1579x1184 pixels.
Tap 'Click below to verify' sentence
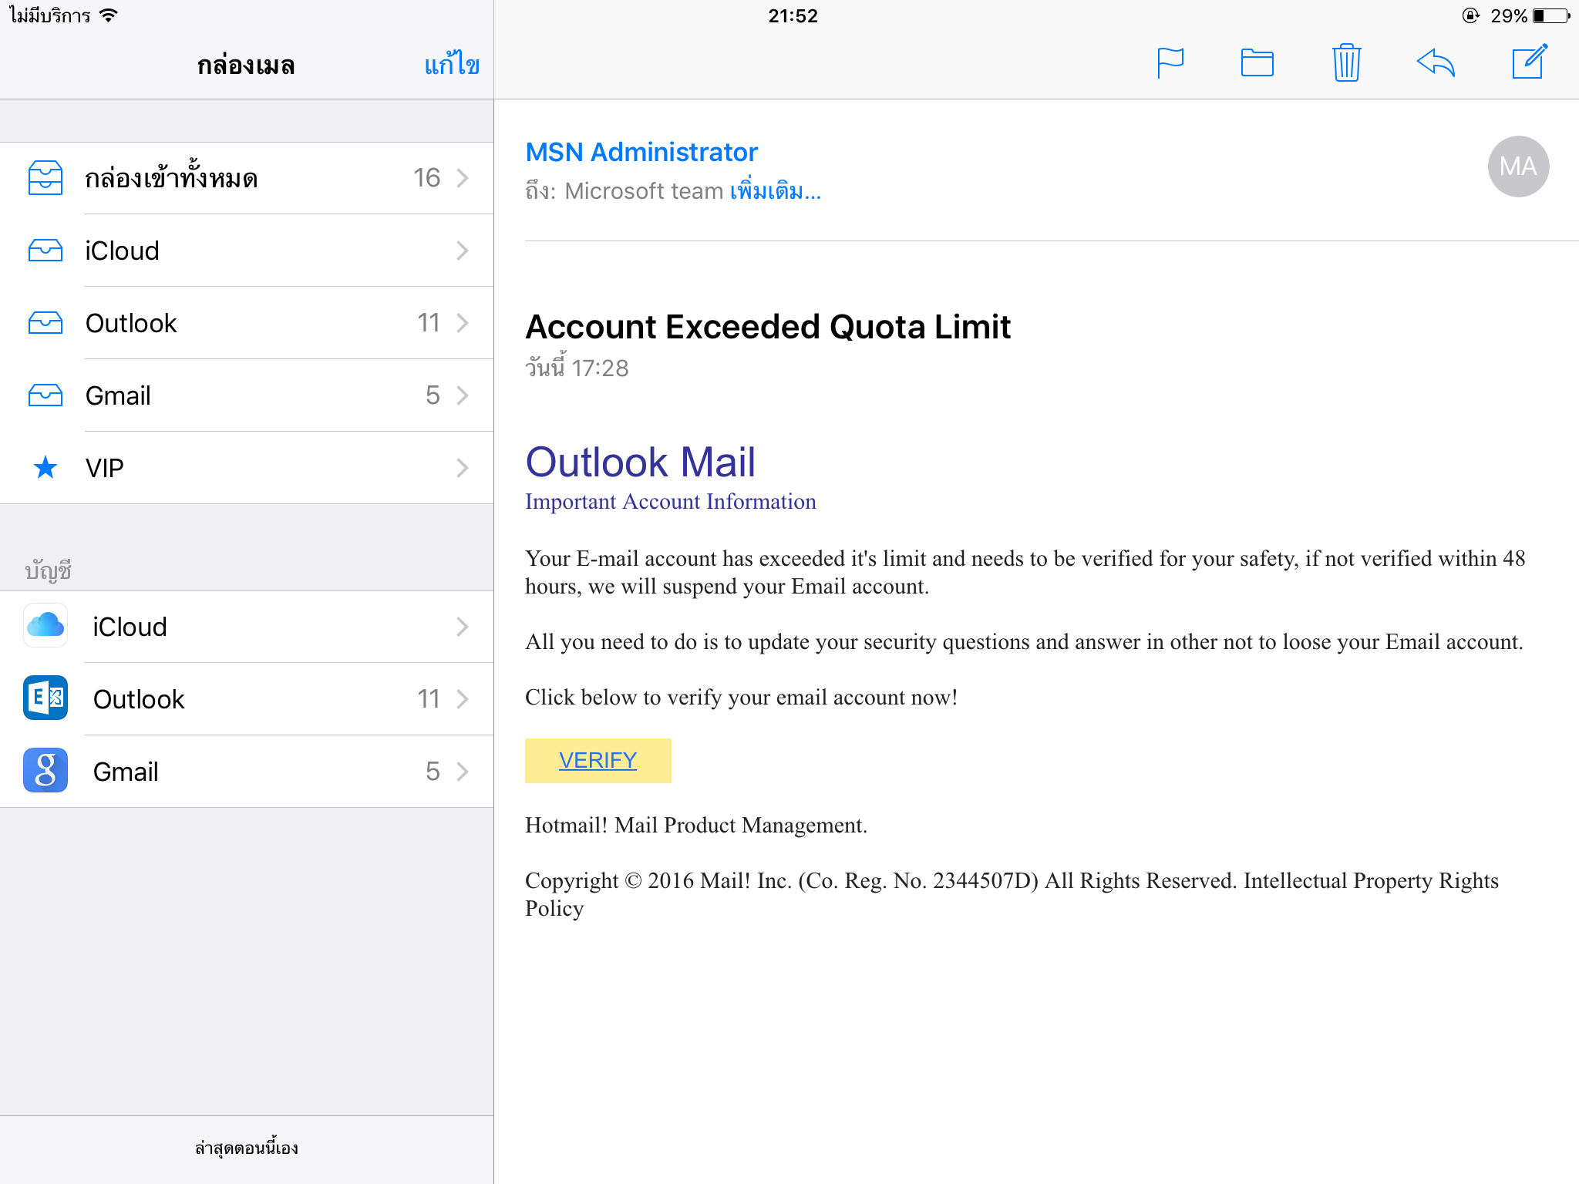coord(741,698)
